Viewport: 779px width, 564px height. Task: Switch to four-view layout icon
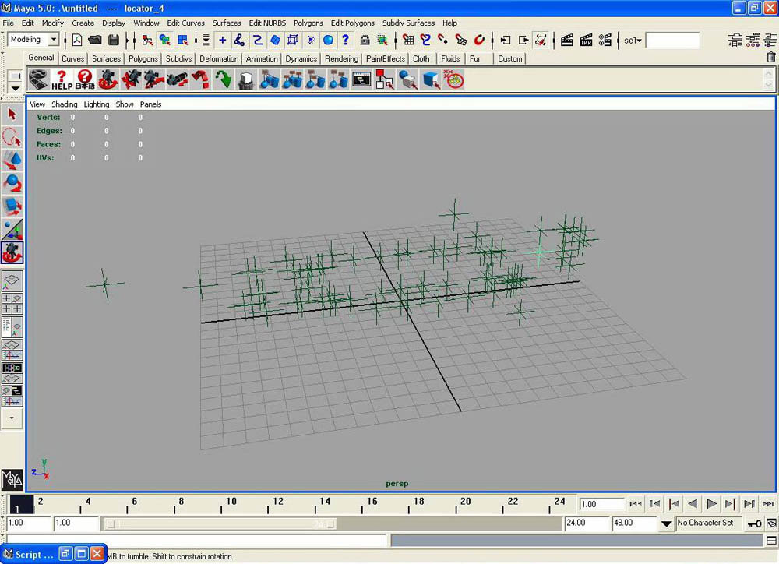pyautogui.click(x=12, y=304)
